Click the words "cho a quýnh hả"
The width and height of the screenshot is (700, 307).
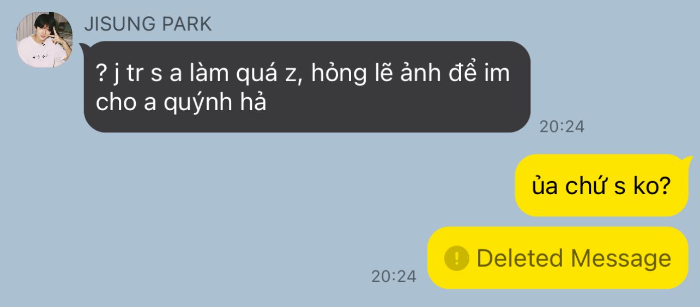pyautogui.click(x=180, y=103)
